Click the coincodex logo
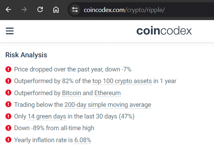 tap(164, 31)
